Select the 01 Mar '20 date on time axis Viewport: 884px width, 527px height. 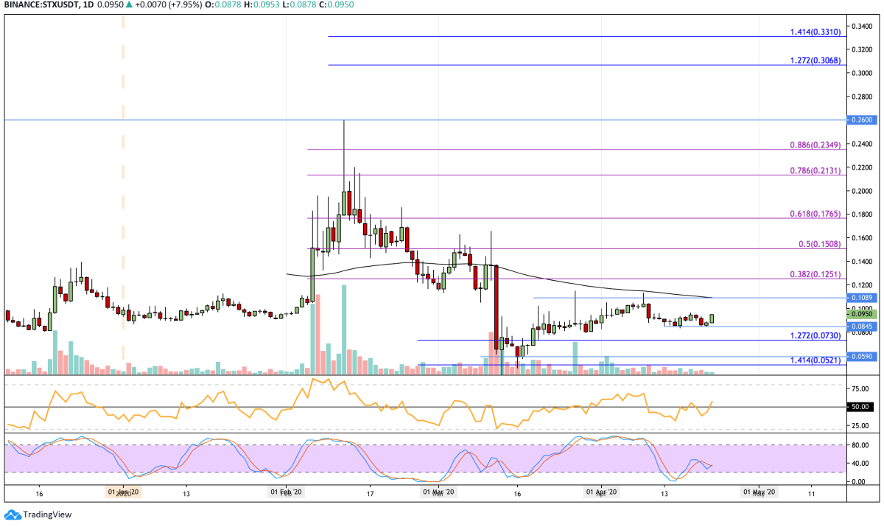(x=438, y=492)
